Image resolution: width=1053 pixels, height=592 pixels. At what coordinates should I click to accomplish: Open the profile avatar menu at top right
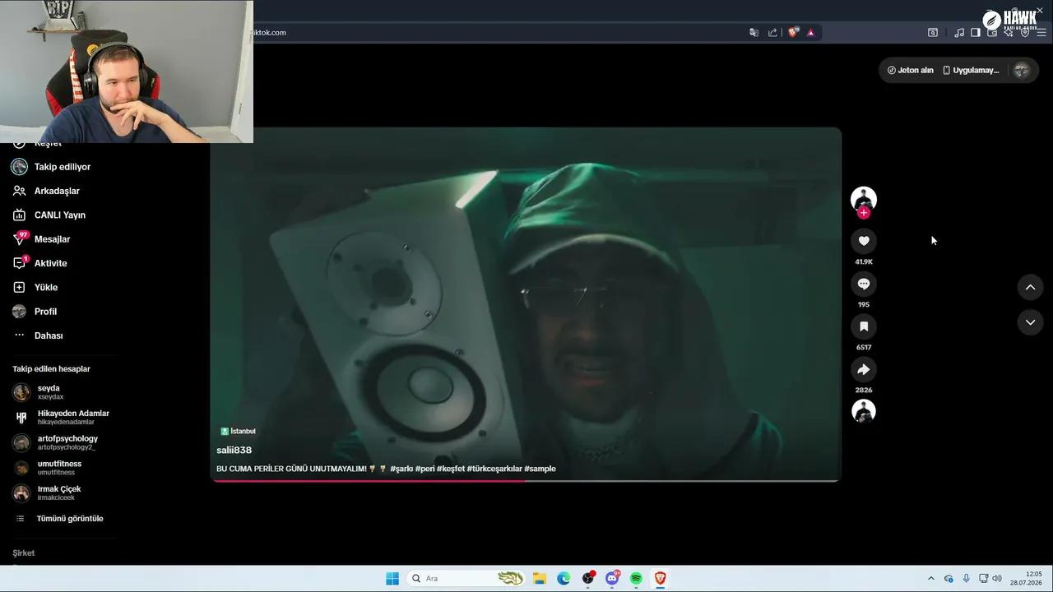pos(1022,71)
